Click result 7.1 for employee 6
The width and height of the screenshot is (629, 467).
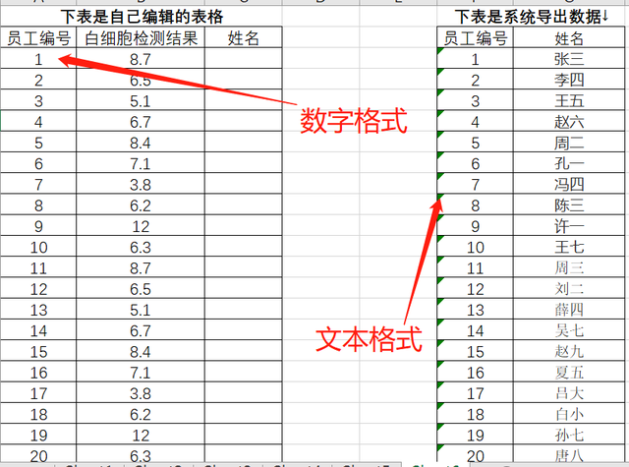[141, 163]
